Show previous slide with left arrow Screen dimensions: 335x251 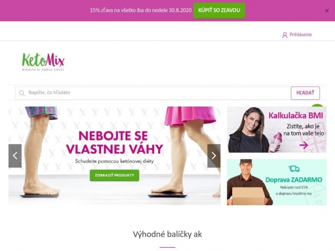pyautogui.click(x=15, y=156)
